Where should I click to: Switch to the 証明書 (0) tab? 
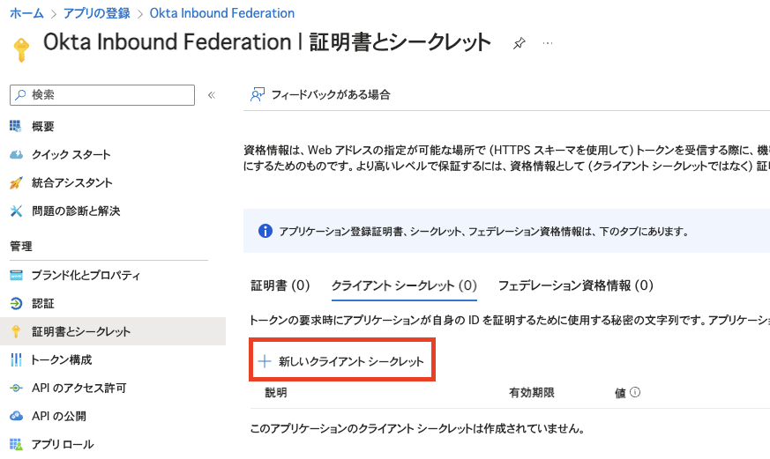point(280,285)
